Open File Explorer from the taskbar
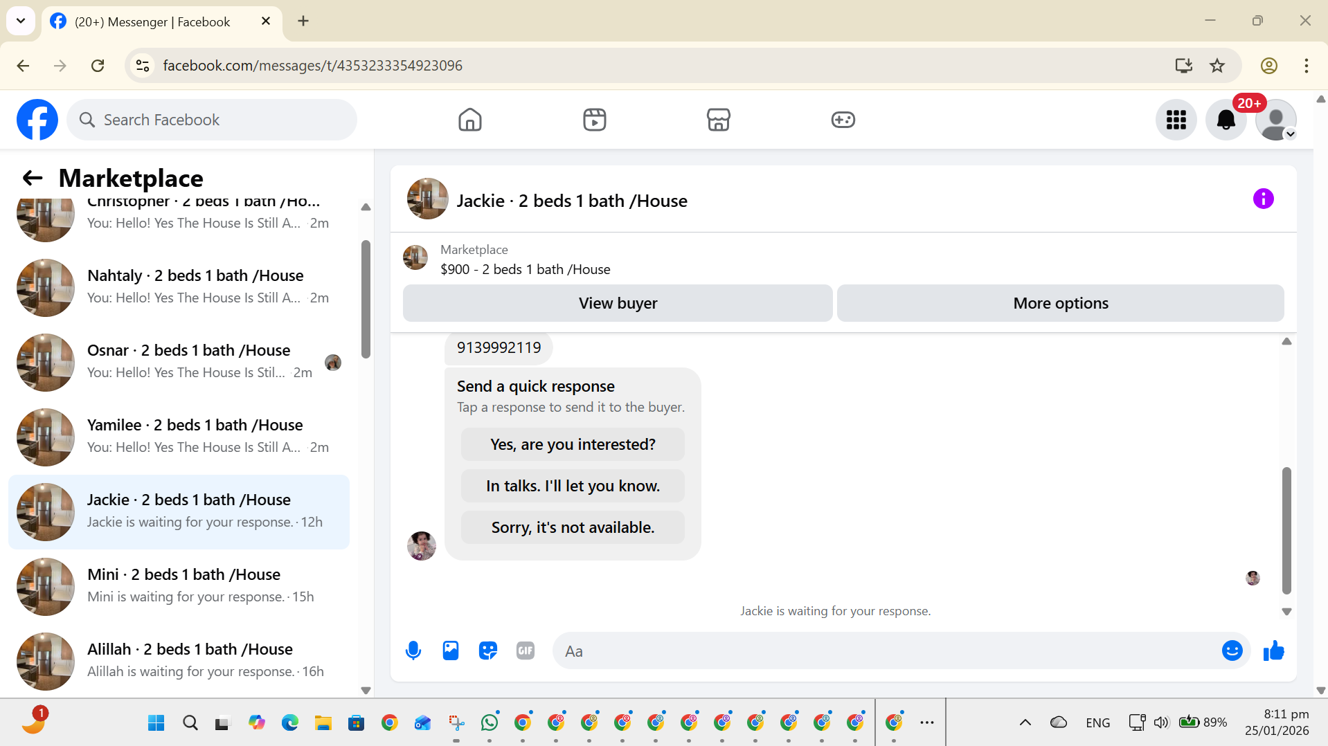The height and width of the screenshot is (746, 1328). click(323, 722)
